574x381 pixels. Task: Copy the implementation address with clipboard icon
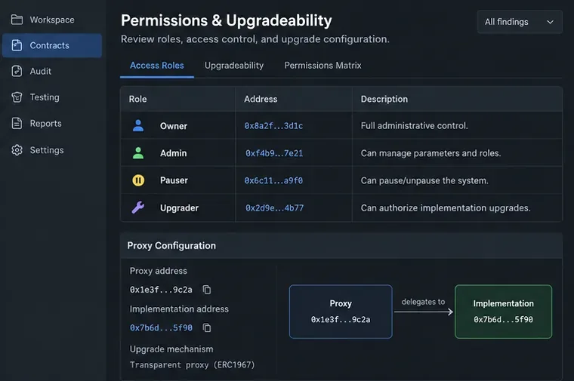[207, 327]
